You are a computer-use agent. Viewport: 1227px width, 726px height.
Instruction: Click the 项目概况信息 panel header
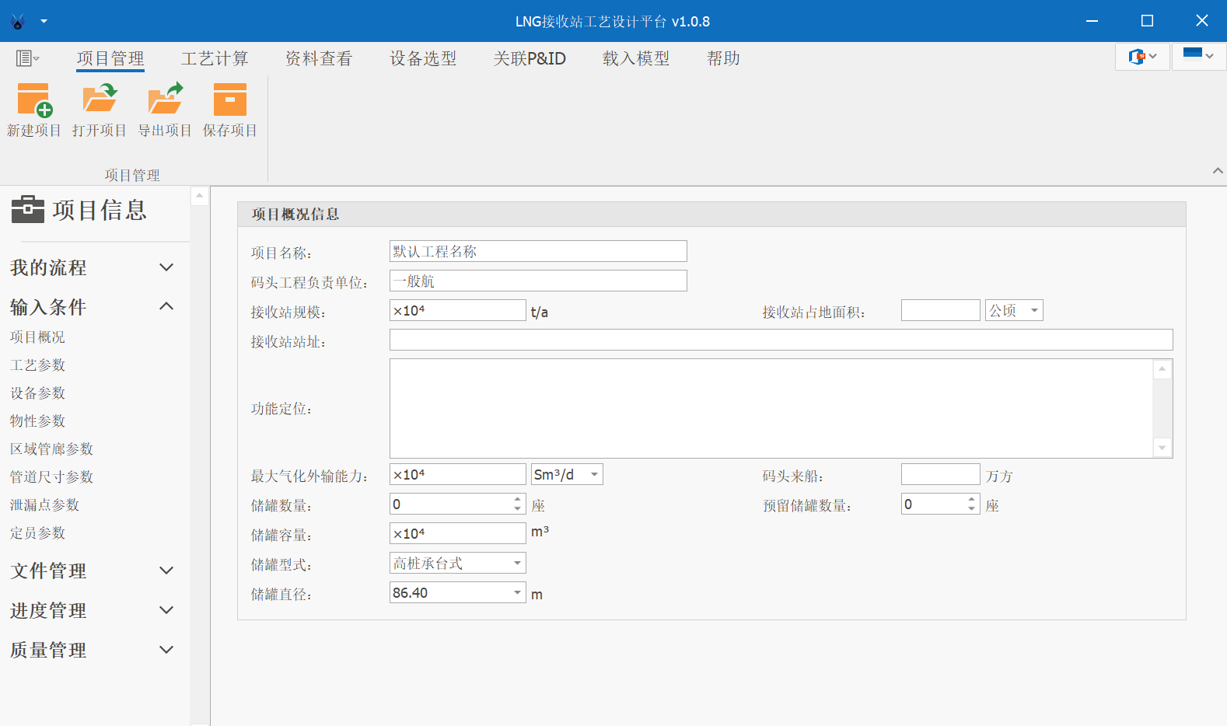(711, 215)
